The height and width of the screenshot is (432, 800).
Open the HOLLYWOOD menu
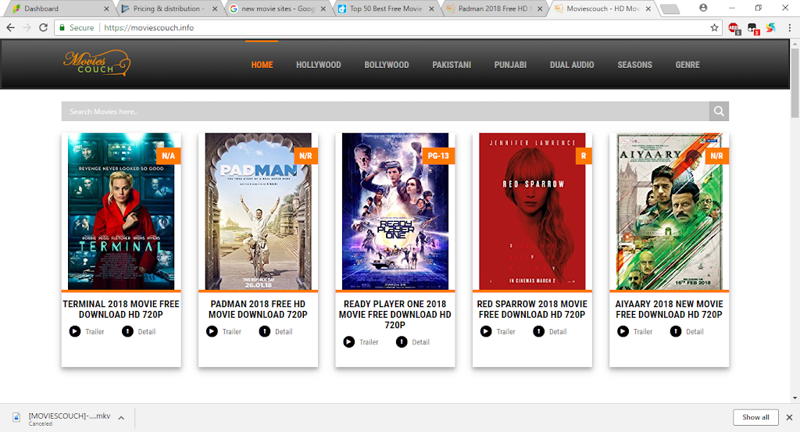(319, 65)
